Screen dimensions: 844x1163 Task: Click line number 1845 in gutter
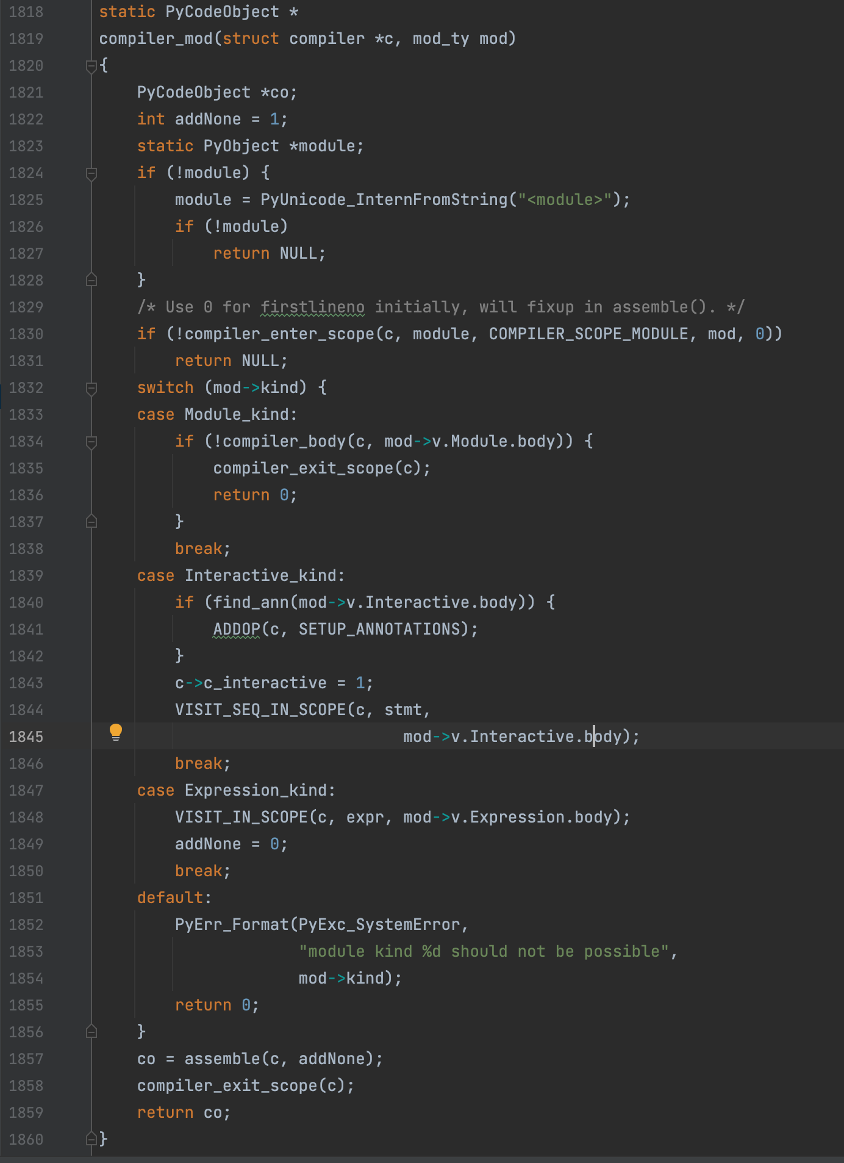26,737
